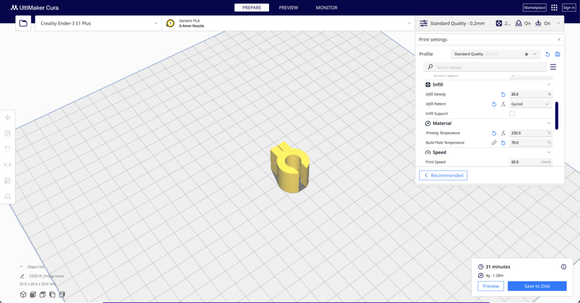Click the Sign in button

569,7
